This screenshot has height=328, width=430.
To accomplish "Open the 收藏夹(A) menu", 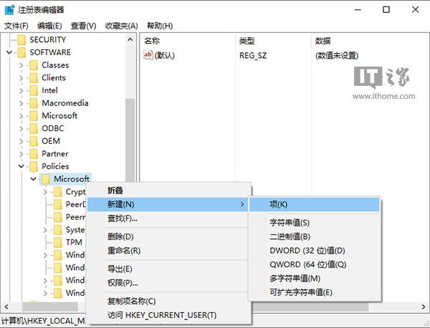I will point(121,26).
